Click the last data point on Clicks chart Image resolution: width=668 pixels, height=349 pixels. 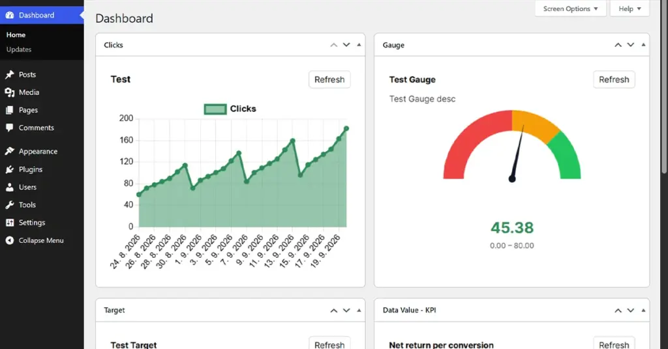tap(346, 128)
